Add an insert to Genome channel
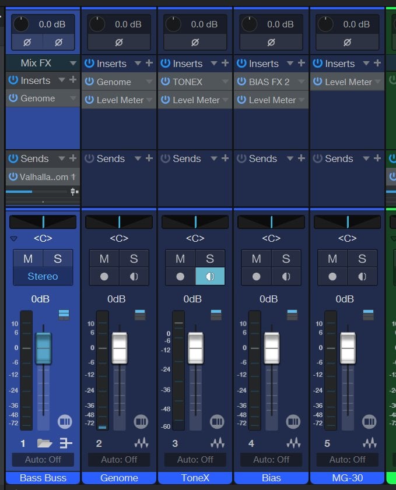 click(x=149, y=63)
